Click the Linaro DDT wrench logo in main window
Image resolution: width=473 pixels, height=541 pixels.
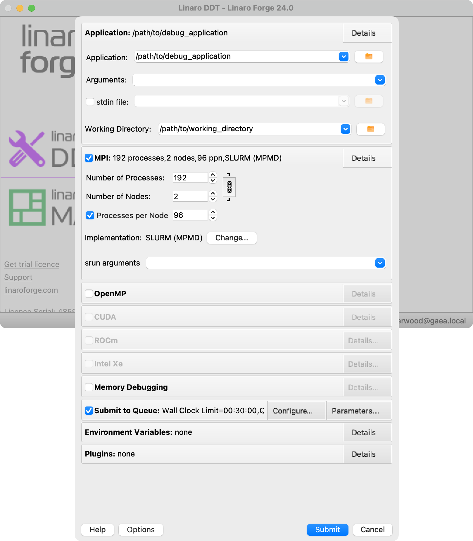pyautogui.click(x=27, y=149)
